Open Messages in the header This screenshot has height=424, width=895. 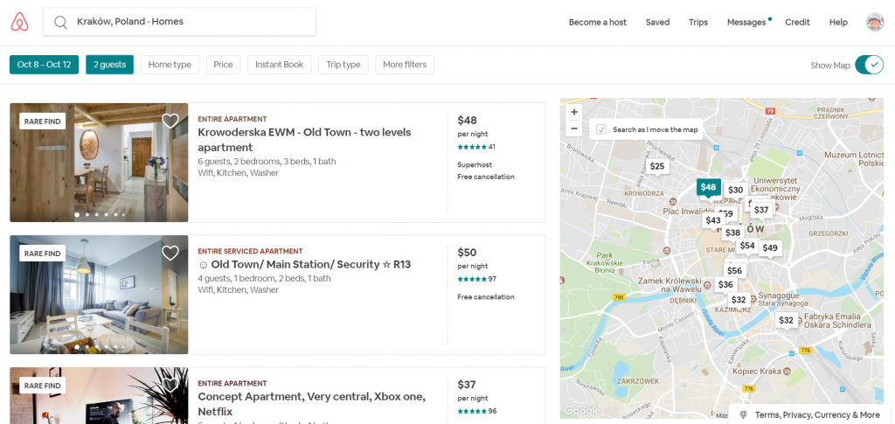click(746, 22)
